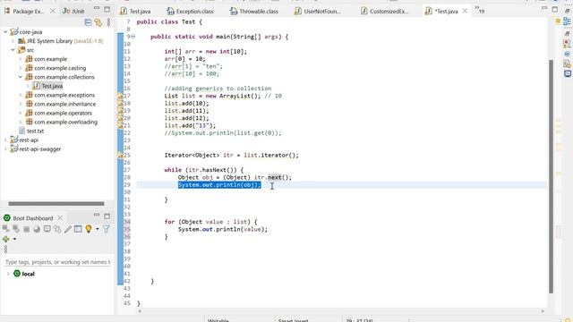Viewport: 573px width, 322px height.
Task: Close the active *Test.java editor tab
Action: pyautogui.click(x=465, y=12)
